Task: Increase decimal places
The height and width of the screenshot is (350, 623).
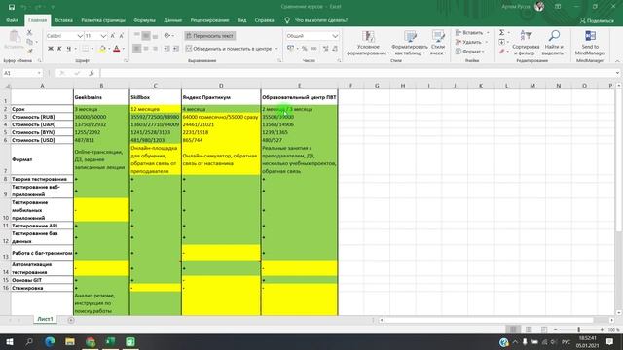Action: (326, 49)
